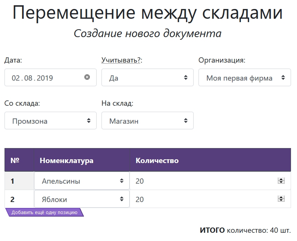The height and width of the screenshot is (241, 297).
Task: Open the Учитывать? dropdown showing Да
Action: click(x=148, y=78)
